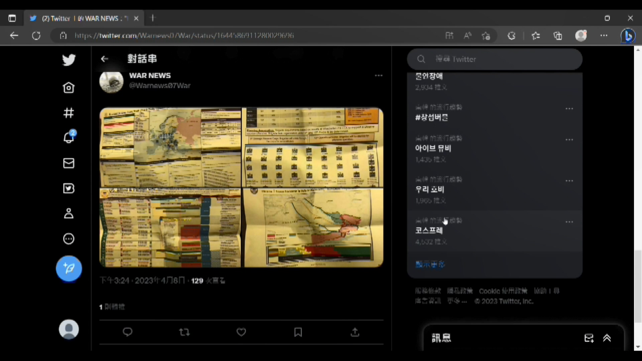Open the browser Extensions icon
Image resolution: width=642 pixels, height=361 pixels.
[512, 35]
